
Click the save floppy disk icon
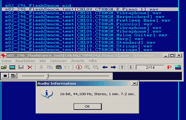(21, 67)
